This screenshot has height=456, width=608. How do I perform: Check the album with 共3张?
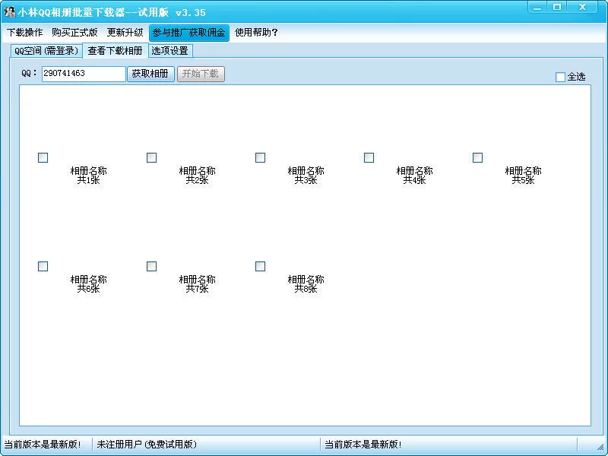click(x=260, y=158)
